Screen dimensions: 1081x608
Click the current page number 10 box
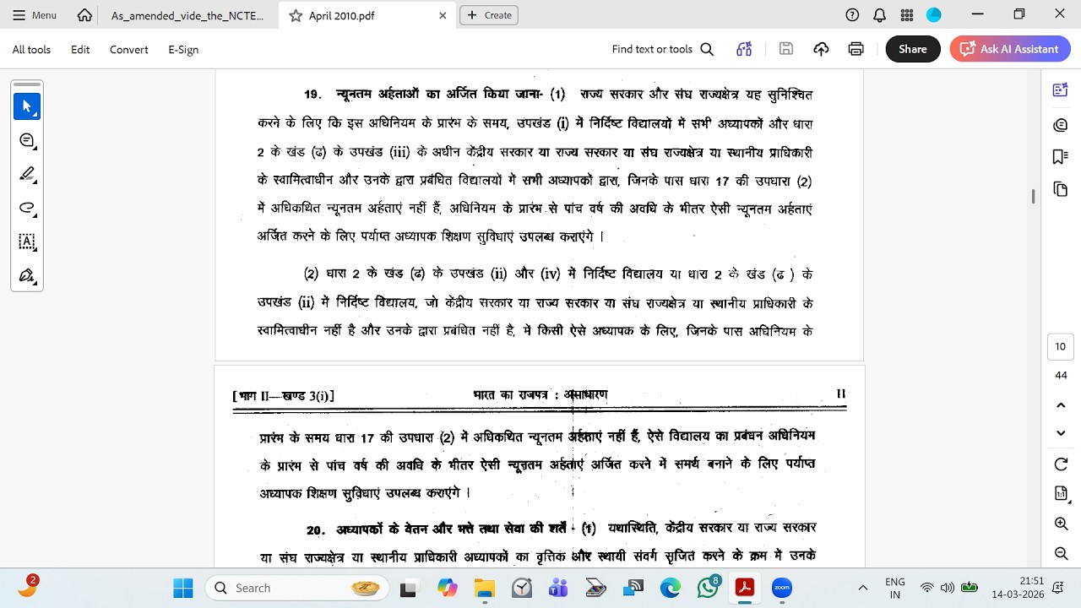[1061, 346]
